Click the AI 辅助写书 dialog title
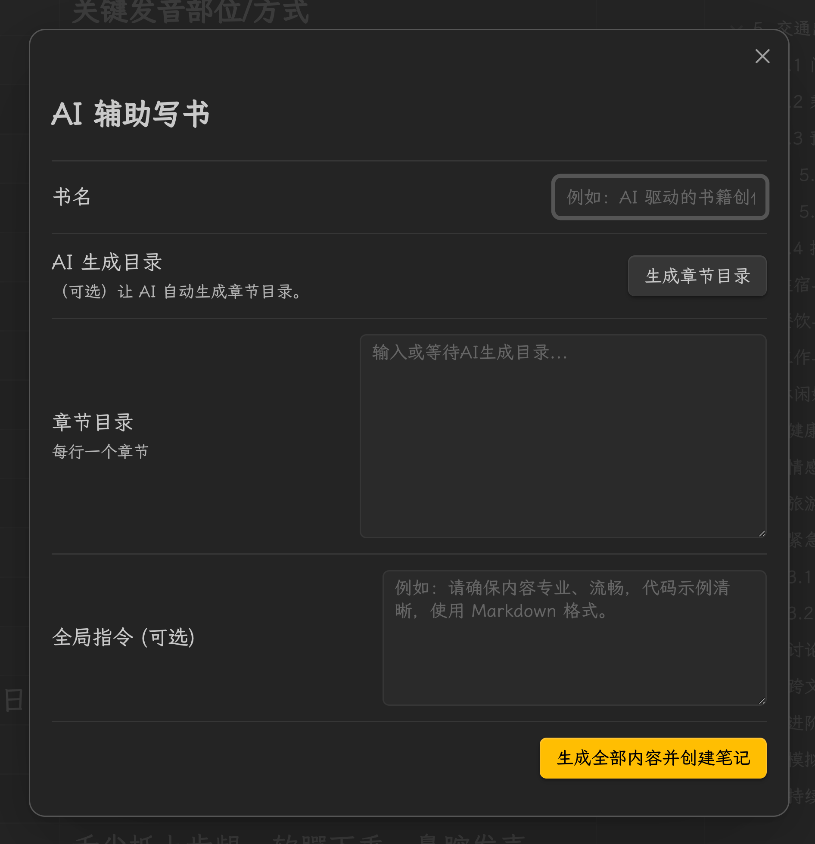815x844 pixels. (131, 114)
